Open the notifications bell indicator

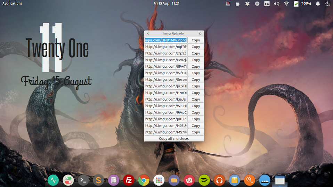click(x=318, y=3)
